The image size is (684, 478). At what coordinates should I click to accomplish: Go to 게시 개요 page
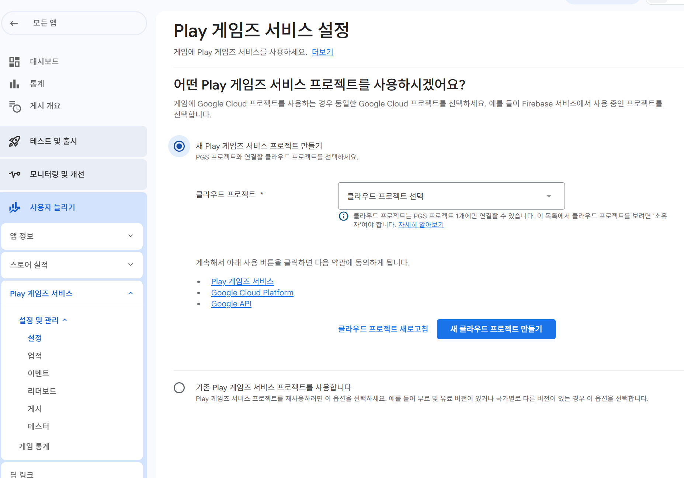pos(45,106)
